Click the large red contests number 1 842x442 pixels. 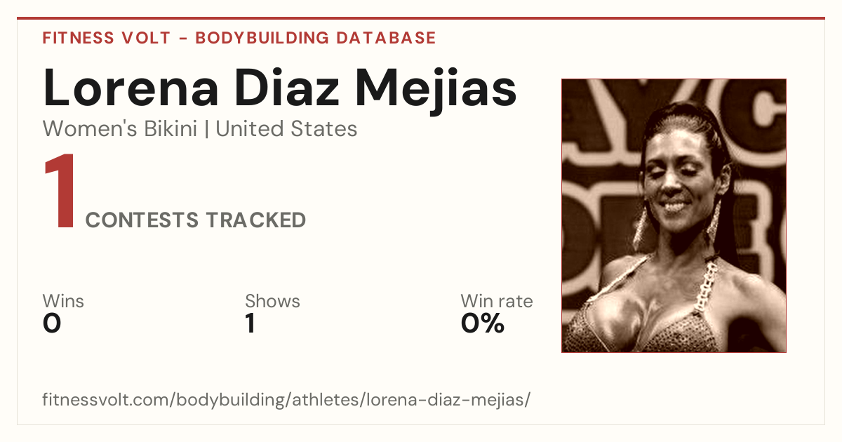tap(60, 192)
